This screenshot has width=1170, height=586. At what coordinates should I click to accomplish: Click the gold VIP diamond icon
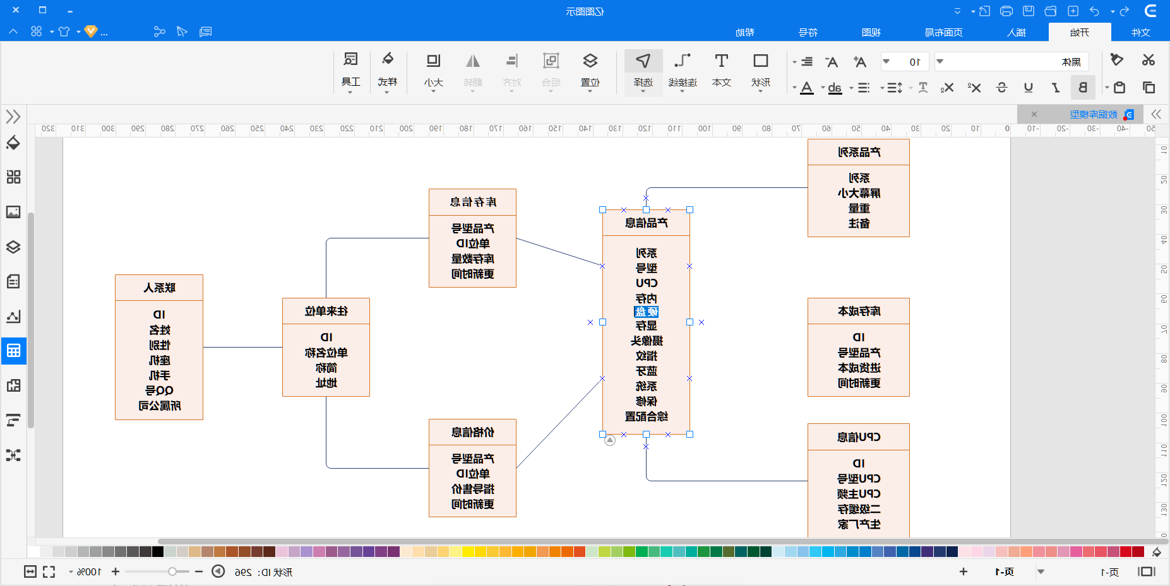coord(91,31)
